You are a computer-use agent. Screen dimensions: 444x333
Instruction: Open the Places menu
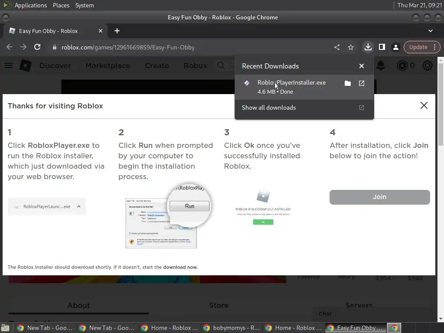click(x=61, y=5)
